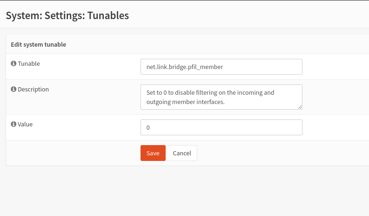Click the 'outgoing member interfaces' description line
369x216 pixels.
point(185,101)
